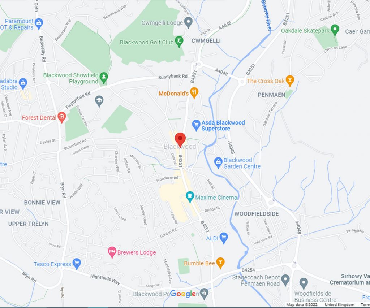The height and width of the screenshot is (308, 370).
Task: Select the ALDI shopping cart marker
Action: point(223,238)
